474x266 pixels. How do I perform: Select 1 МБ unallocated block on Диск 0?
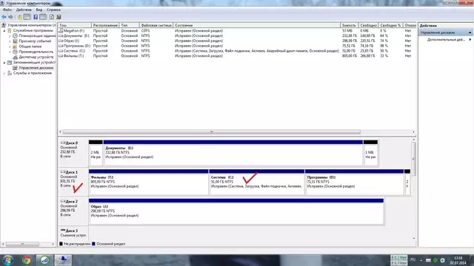tap(370, 153)
